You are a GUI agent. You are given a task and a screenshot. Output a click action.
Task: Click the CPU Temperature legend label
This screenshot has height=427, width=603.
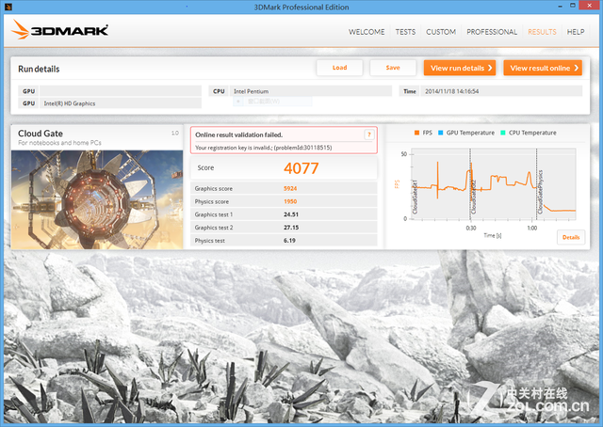532,133
